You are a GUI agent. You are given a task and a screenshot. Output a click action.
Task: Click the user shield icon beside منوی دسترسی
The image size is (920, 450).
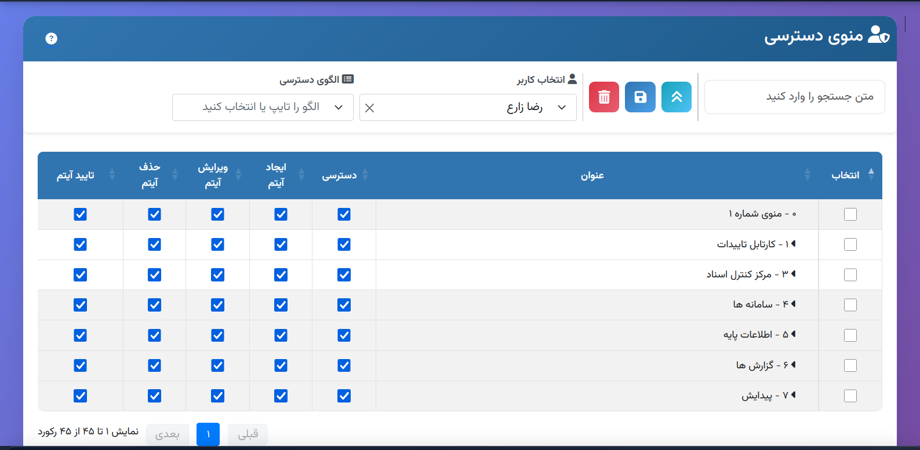[879, 35]
